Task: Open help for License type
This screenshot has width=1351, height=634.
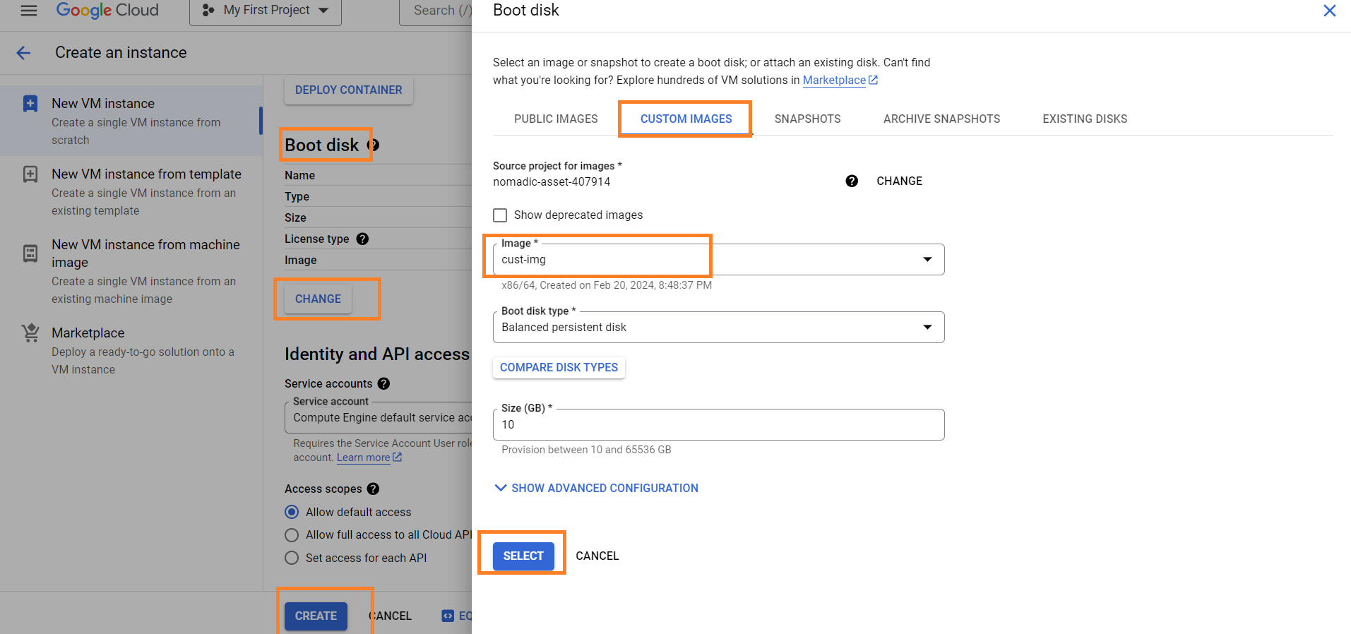Action: pyautogui.click(x=362, y=239)
